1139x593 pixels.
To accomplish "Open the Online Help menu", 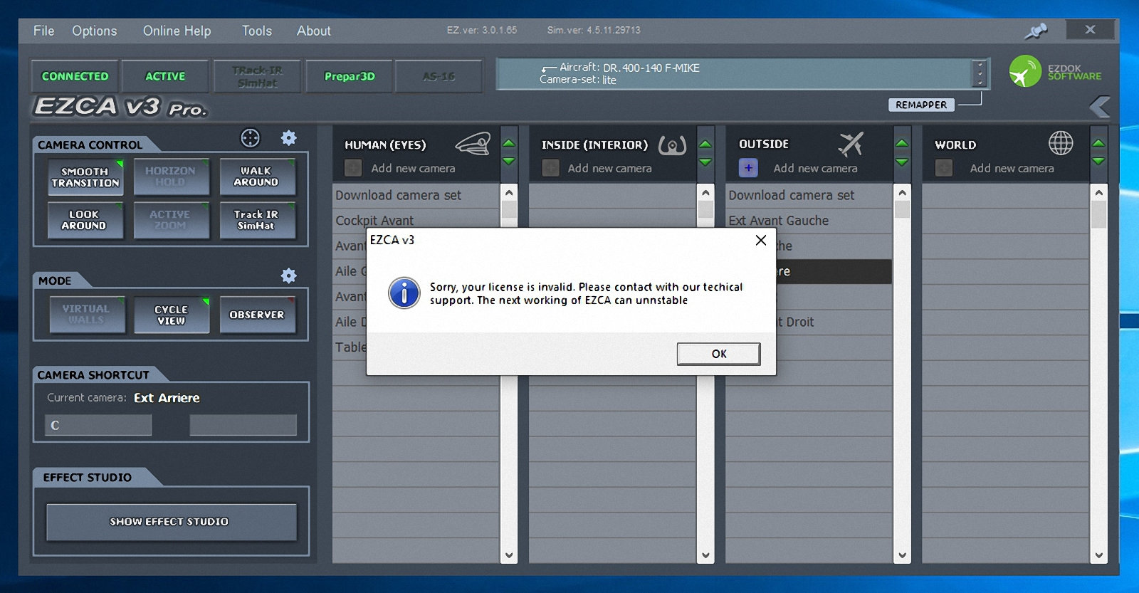I will pos(177,31).
